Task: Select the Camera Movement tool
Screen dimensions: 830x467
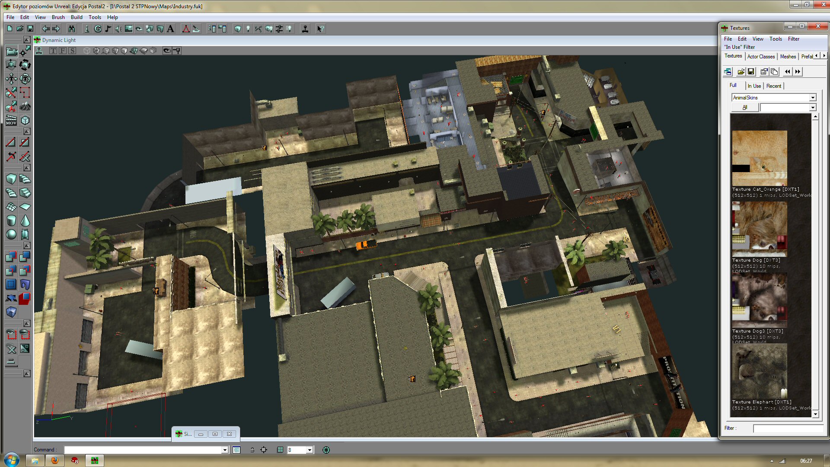Action: 11,51
